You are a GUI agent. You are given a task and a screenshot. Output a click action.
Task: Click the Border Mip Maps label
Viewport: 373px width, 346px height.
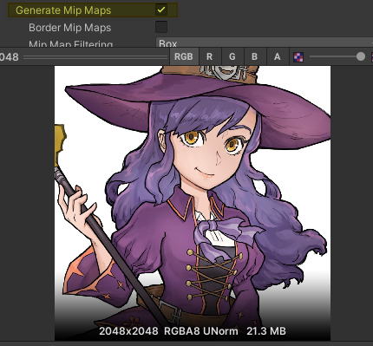[70, 28]
